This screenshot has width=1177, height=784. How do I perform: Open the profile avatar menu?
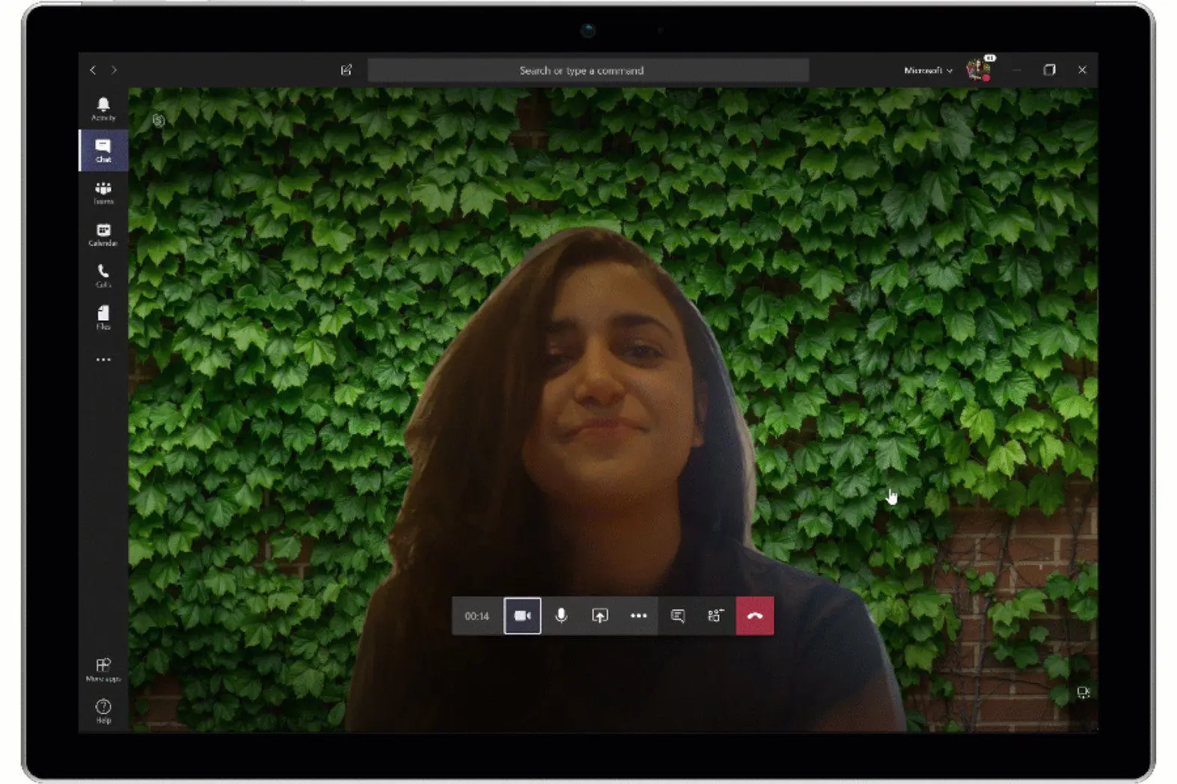pyautogui.click(x=978, y=70)
